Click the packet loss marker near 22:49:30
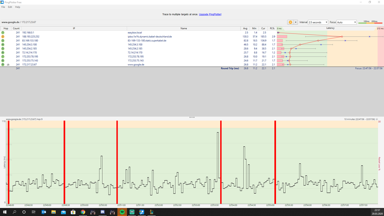 (65, 162)
